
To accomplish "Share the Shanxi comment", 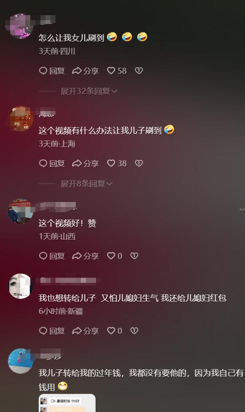I will (x=85, y=256).
